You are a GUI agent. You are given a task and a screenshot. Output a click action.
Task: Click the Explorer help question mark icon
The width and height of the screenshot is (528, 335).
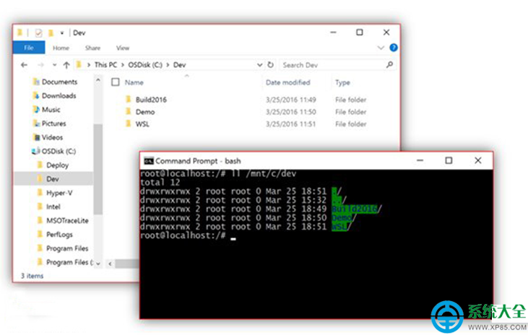tap(394, 48)
